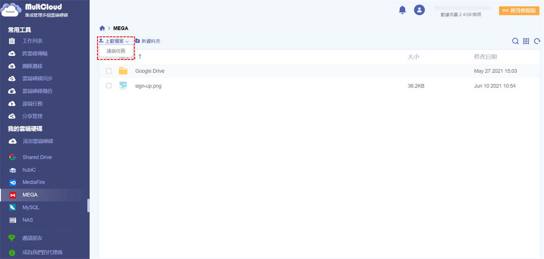Click the 成為我們的代理商 dollar icon
Viewport: 544px width, 259px height.
12,252
